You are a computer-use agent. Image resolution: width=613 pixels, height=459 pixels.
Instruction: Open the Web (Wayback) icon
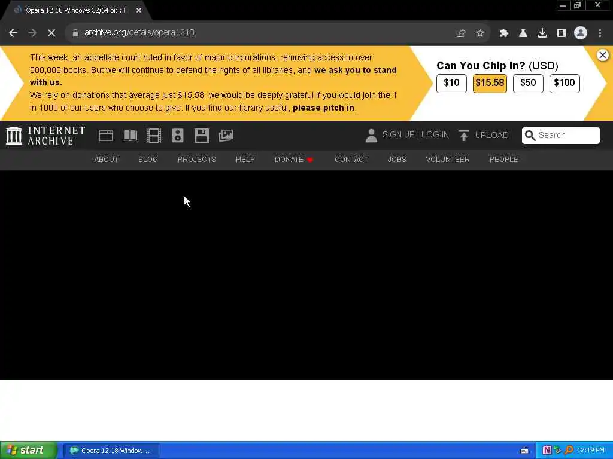click(x=106, y=136)
